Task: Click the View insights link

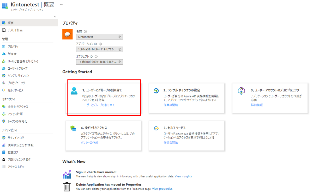Action: pos(183,176)
